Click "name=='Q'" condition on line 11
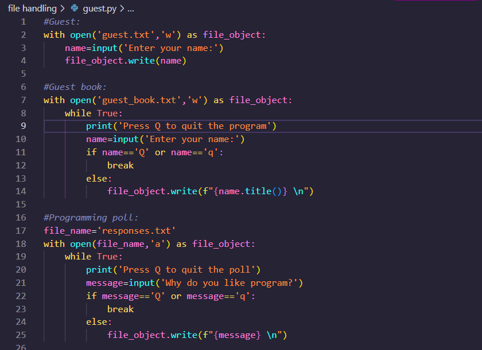Screen dimensions: 482x350 click(126, 152)
